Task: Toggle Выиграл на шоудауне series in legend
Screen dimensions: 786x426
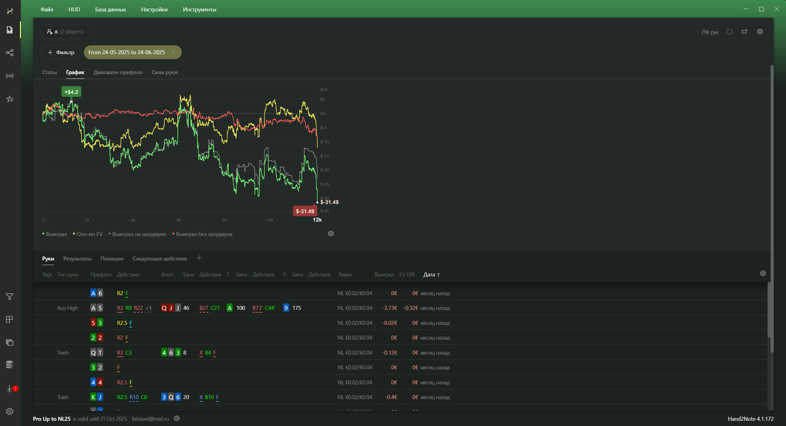Action: tap(138, 234)
